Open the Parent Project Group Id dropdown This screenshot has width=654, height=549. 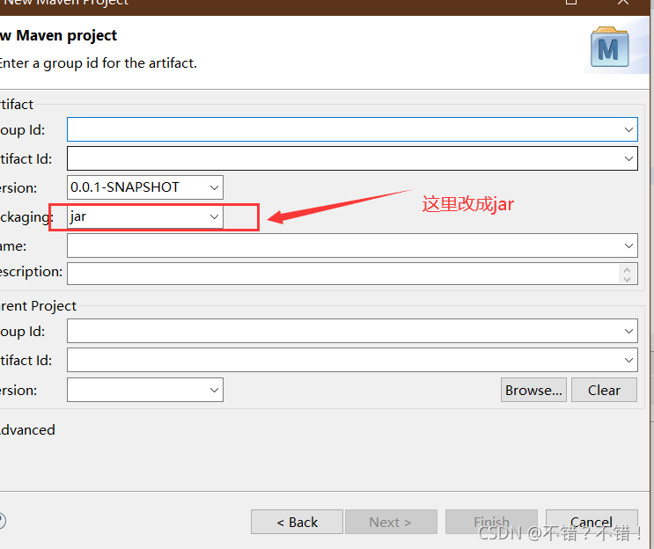click(x=628, y=331)
